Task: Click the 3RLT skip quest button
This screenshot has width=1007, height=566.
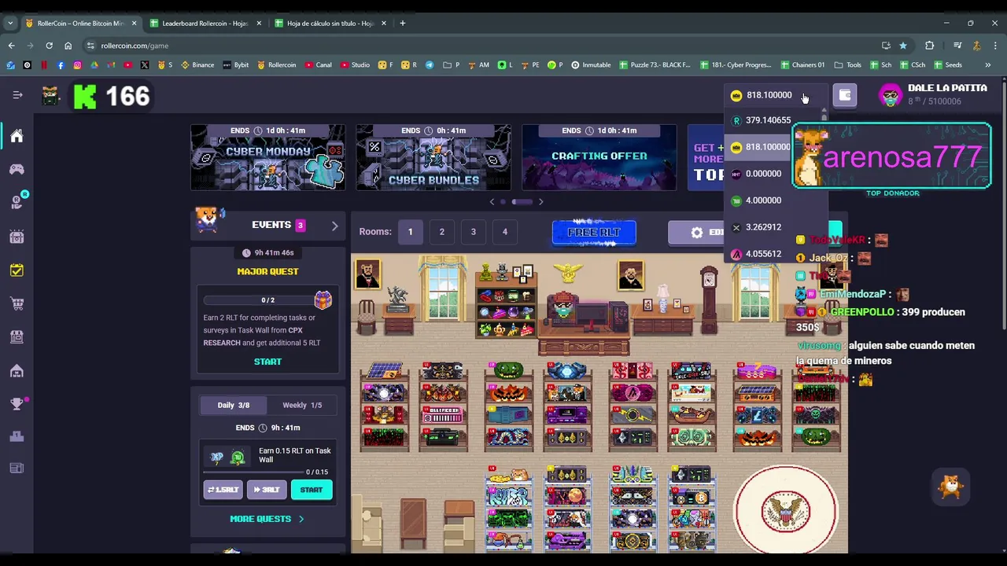Action: [x=267, y=490]
